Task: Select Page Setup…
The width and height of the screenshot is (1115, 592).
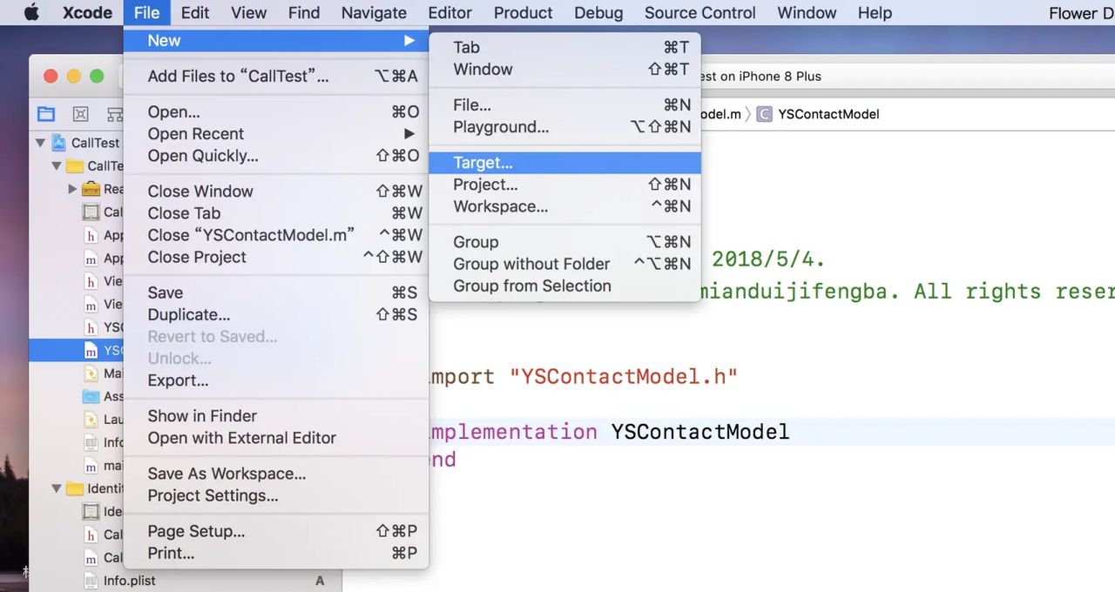Action: (276, 531)
